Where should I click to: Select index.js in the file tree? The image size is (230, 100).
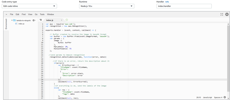(22, 24)
